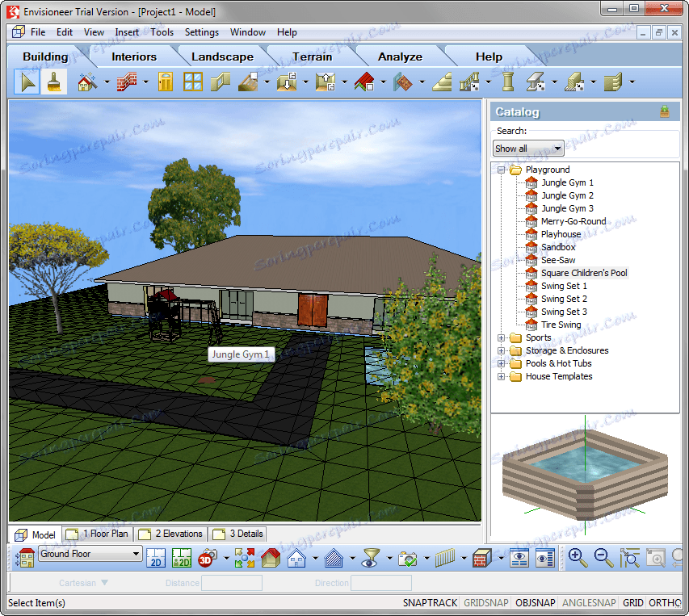The width and height of the screenshot is (689, 616).
Task: Click the Zoom Out magnifier
Action: [x=603, y=558]
